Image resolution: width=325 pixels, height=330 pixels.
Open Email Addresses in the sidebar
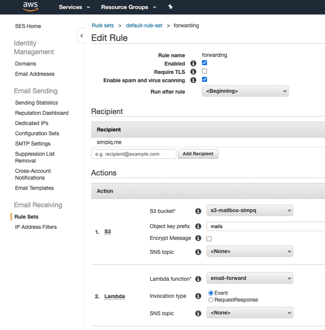(35, 74)
